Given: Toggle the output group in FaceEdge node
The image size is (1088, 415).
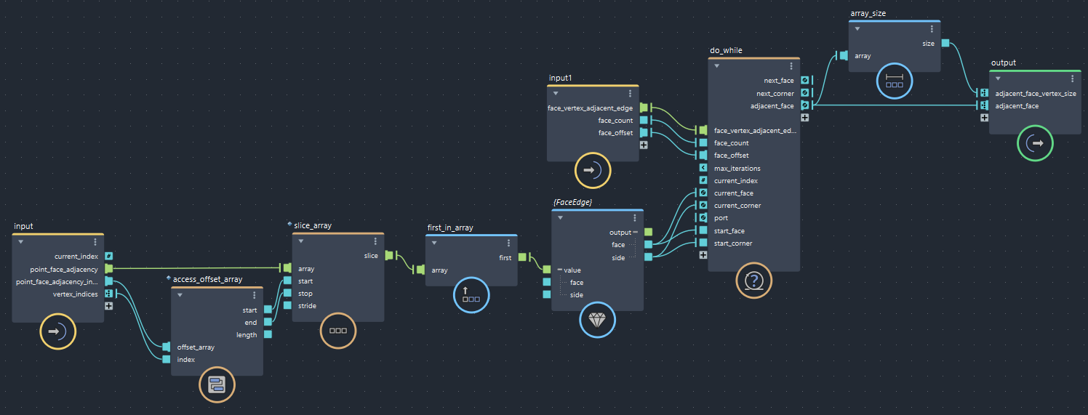Looking at the screenshot, I should tap(635, 233).
